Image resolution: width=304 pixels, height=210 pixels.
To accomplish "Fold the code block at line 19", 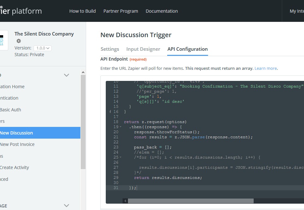I will click(x=121, y=127).
